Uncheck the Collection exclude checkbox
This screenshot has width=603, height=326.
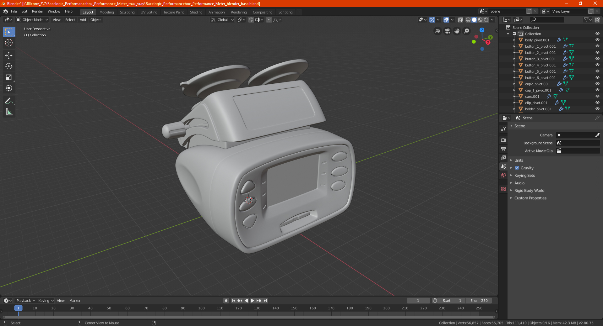(514, 34)
